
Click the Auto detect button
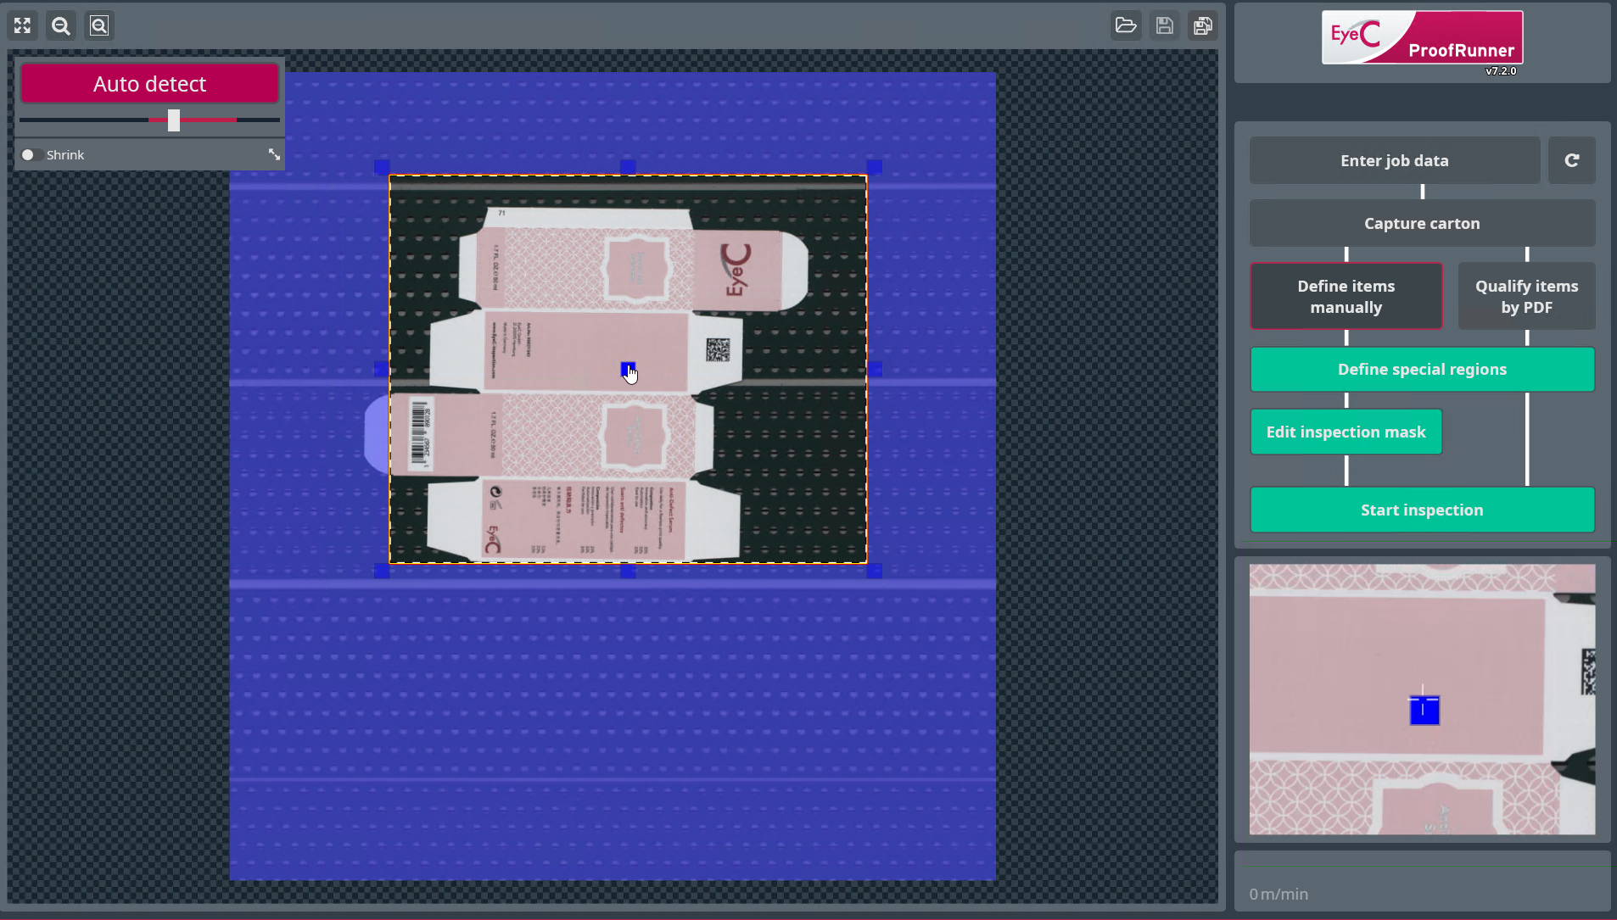[x=149, y=83]
